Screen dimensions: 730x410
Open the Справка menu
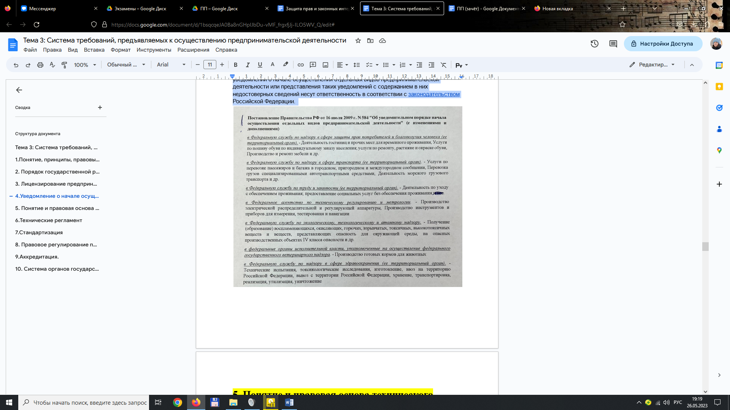[226, 50]
